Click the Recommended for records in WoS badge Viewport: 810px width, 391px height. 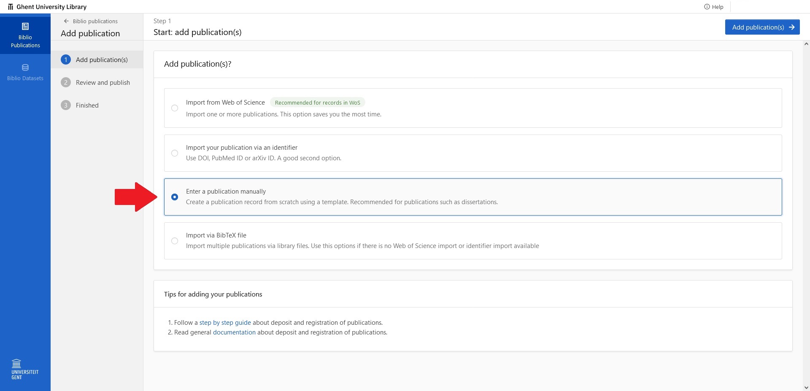(x=317, y=102)
